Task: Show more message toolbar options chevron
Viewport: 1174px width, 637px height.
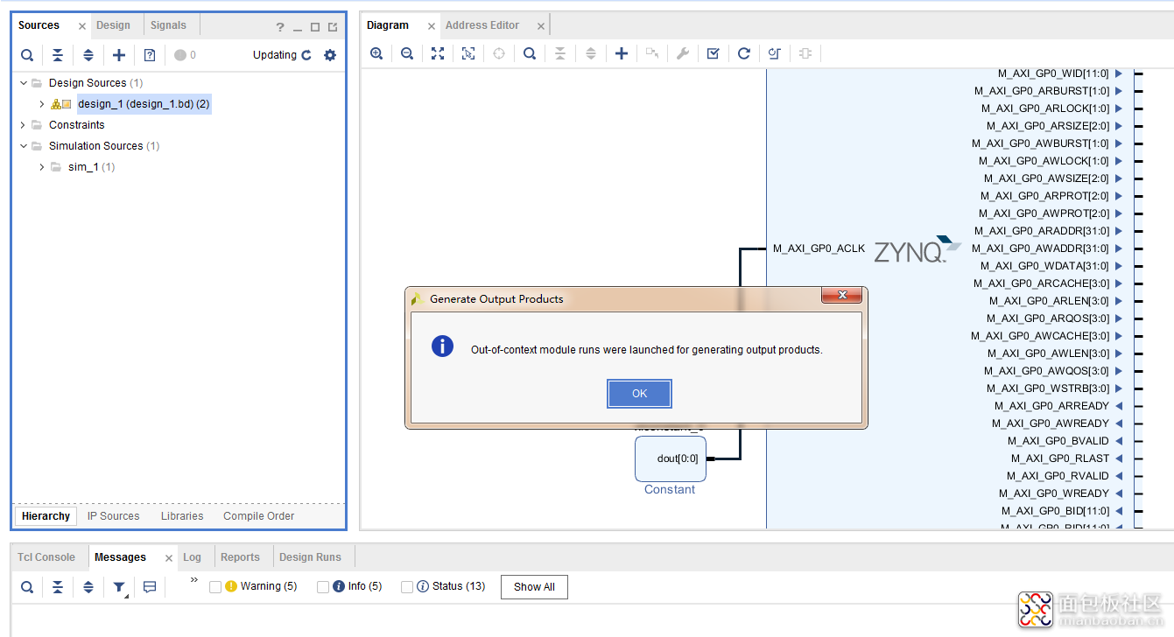Action: pyautogui.click(x=194, y=580)
